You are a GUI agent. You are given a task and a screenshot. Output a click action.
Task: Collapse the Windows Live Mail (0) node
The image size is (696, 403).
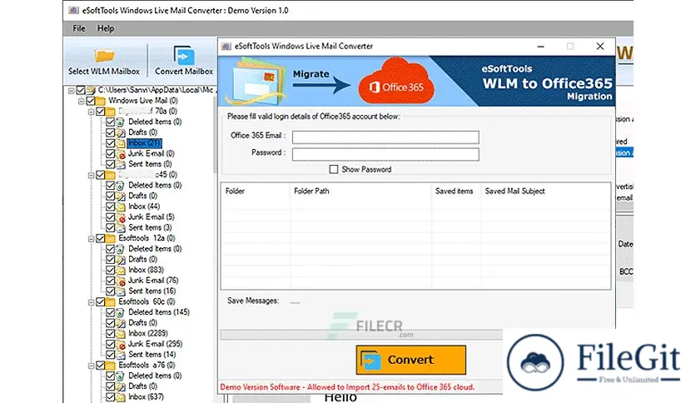pyautogui.click(x=82, y=102)
